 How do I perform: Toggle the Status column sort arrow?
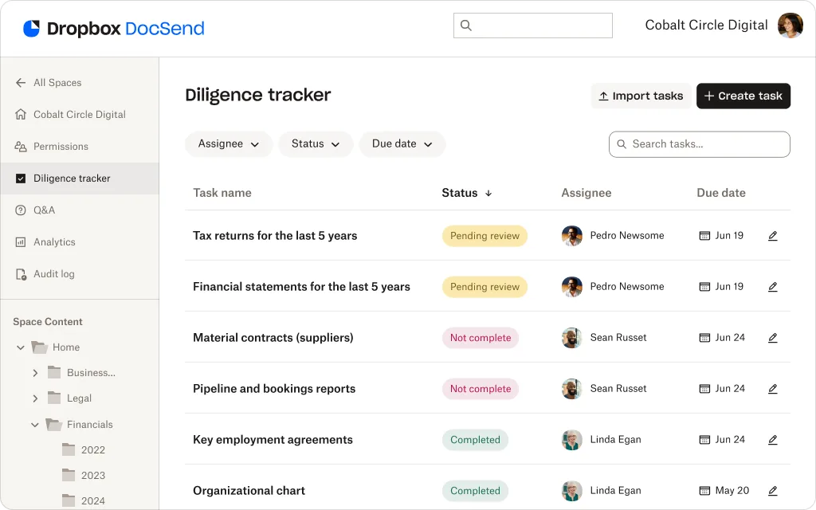[x=489, y=194]
